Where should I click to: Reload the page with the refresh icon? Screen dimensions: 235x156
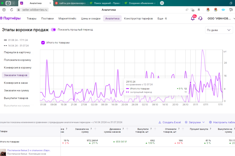click(x=11, y=10)
